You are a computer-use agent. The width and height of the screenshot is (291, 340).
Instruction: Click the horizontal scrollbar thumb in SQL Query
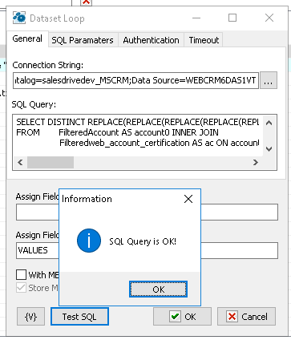[51, 162]
